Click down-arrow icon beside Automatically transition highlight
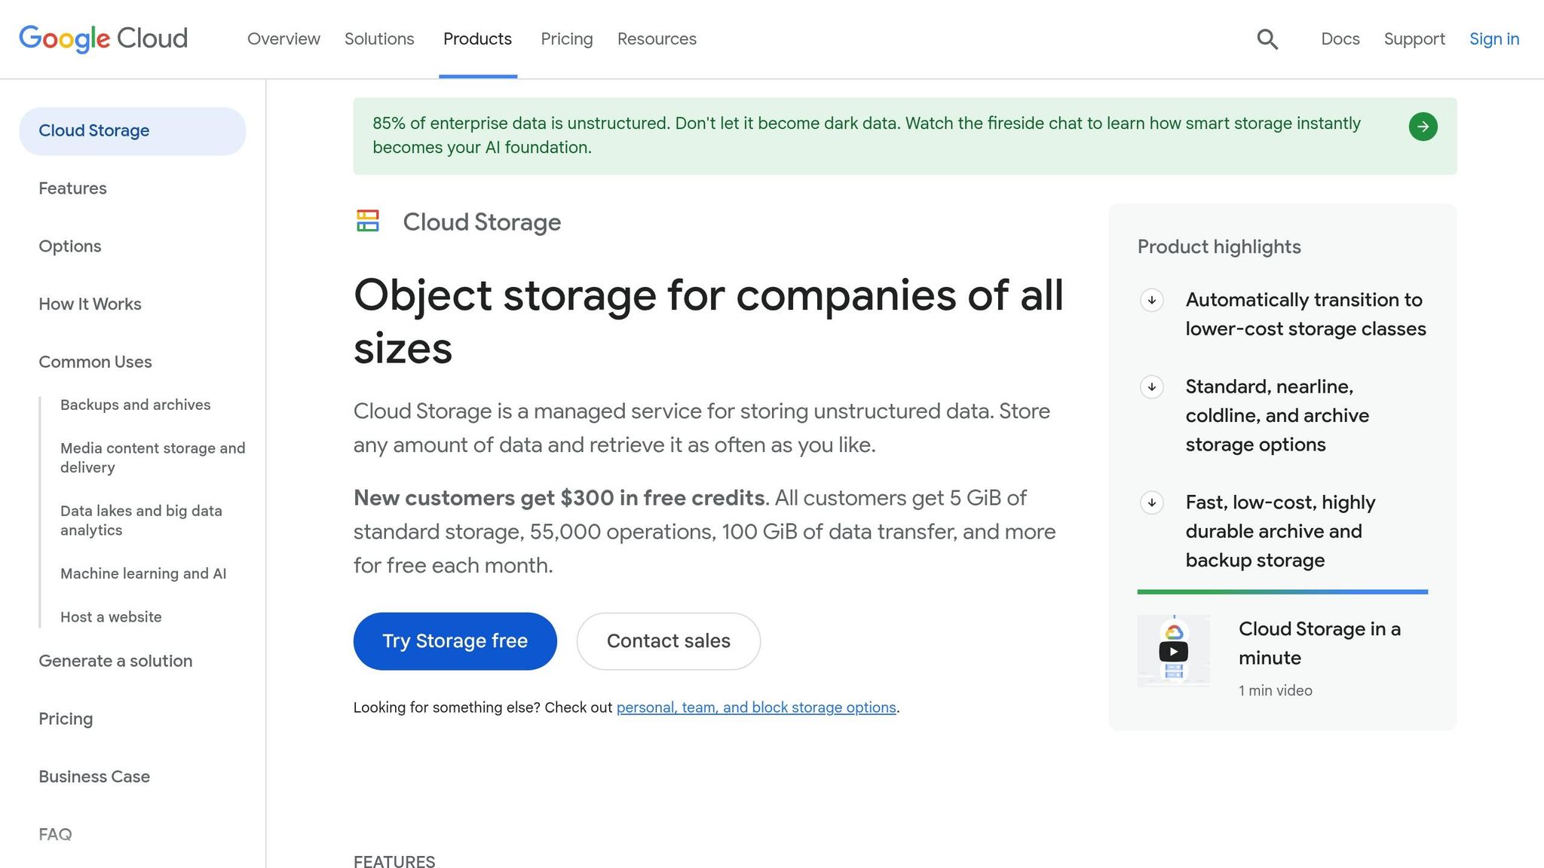Viewport: 1544px width, 868px height. (1151, 301)
